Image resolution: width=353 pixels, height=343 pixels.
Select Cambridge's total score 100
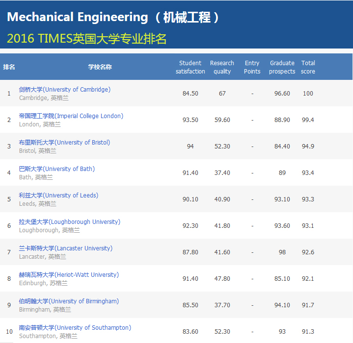pos(308,94)
